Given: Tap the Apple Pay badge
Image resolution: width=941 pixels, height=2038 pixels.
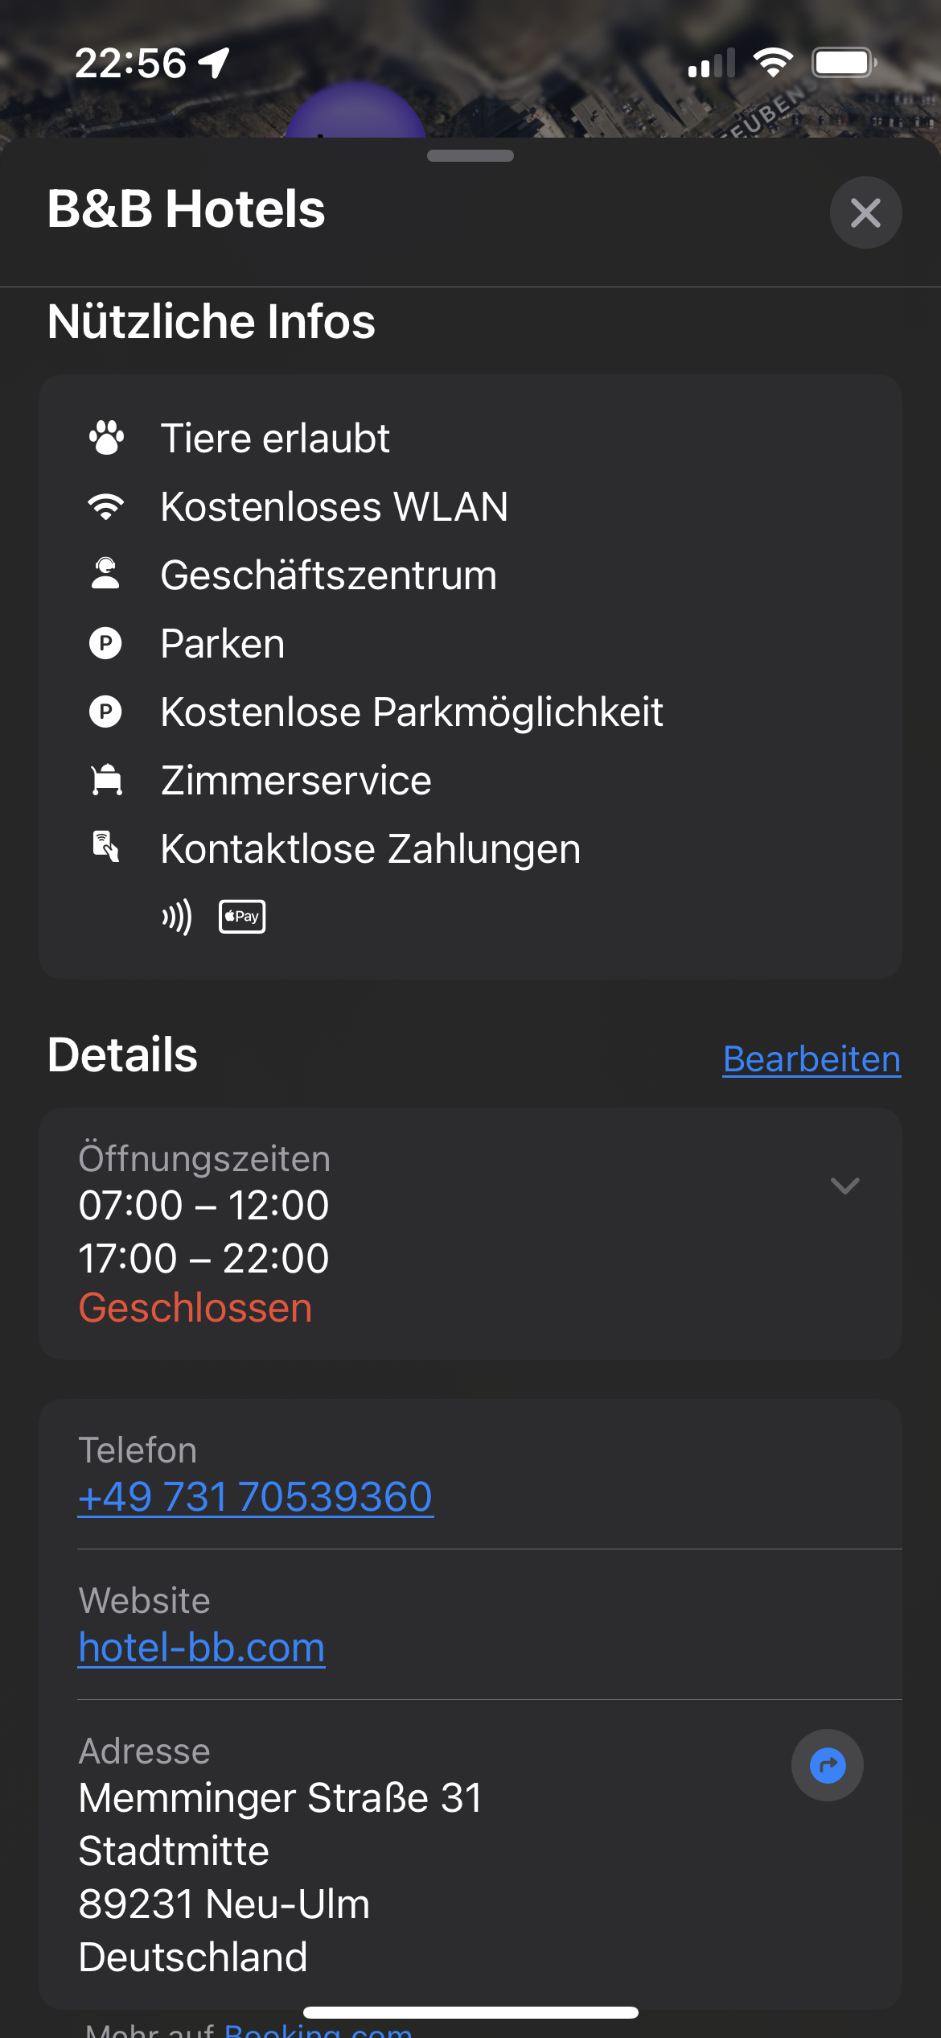Looking at the screenshot, I should [x=242, y=917].
